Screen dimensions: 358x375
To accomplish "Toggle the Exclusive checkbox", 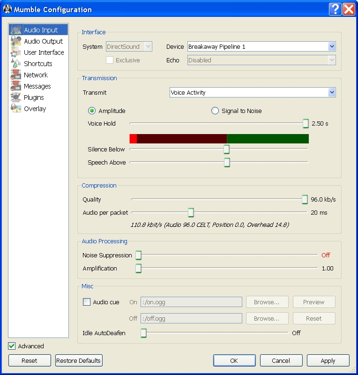I will point(110,60).
